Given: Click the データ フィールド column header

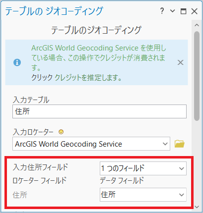Looking at the screenshot, I should (x=122, y=180).
